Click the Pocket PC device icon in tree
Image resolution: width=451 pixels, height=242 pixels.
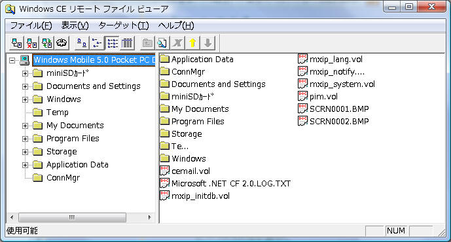click(x=24, y=60)
